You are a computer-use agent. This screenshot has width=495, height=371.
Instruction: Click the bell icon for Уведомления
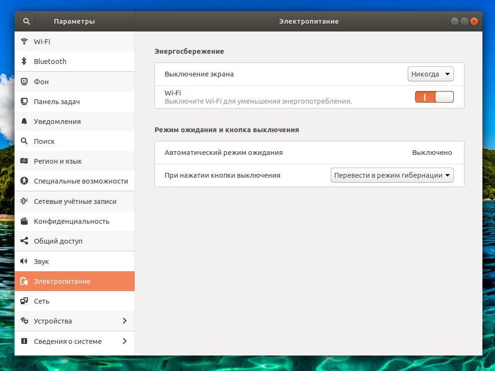[x=24, y=121]
